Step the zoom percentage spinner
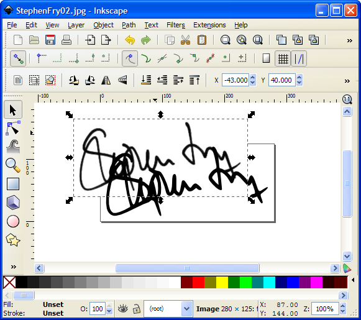The width and height of the screenshot is (361, 320). coord(342,308)
